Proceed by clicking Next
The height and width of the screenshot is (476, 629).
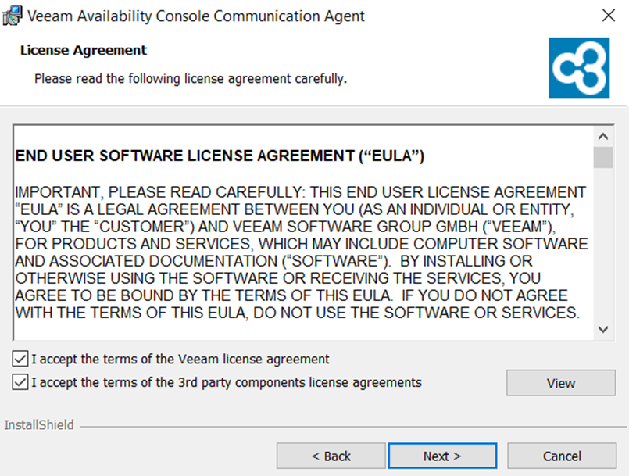pyautogui.click(x=441, y=456)
